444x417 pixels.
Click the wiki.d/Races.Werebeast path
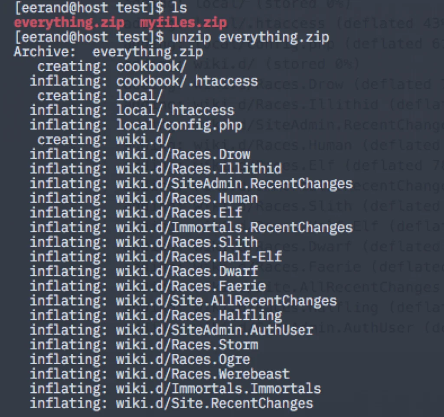203,374
